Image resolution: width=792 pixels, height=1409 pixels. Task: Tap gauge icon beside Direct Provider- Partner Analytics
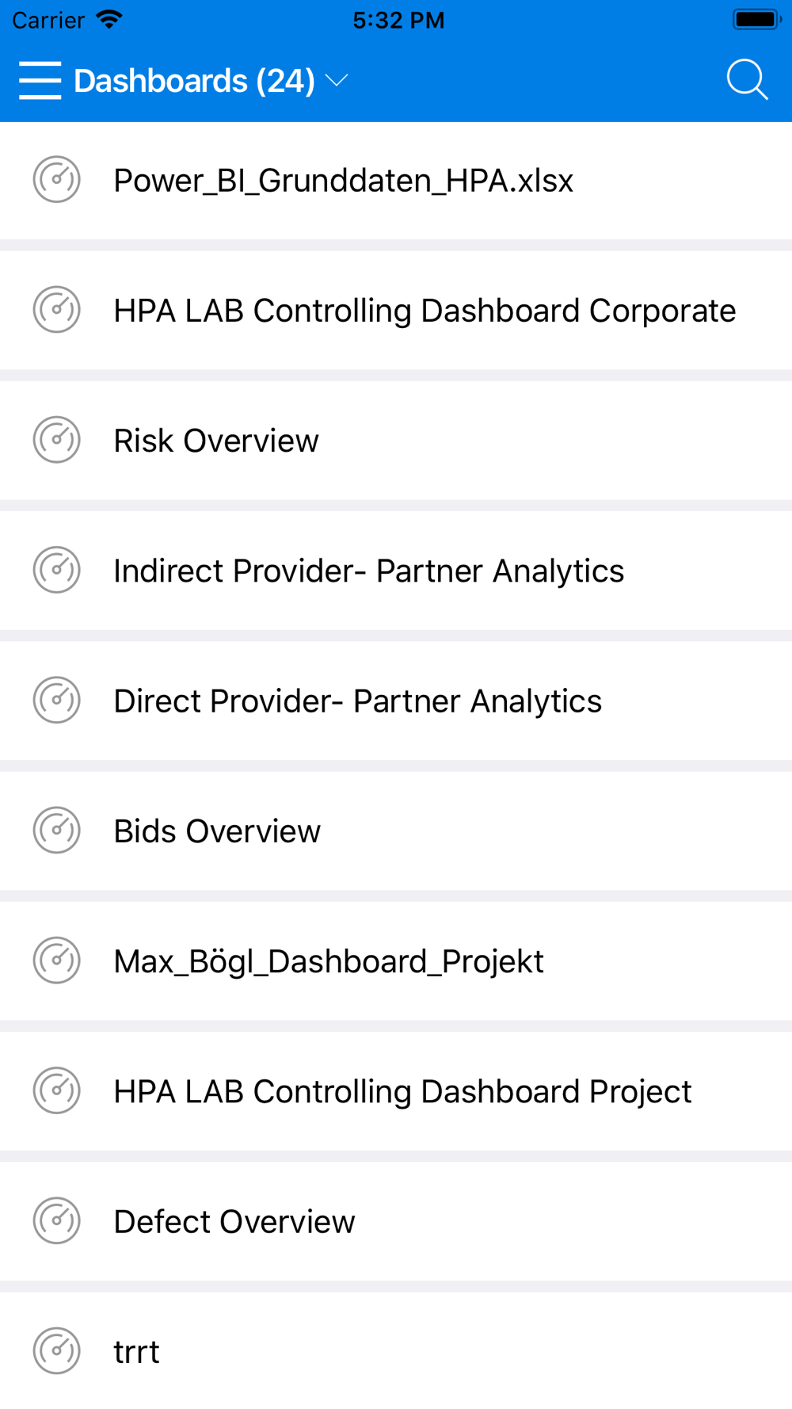(x=57, y=701)
